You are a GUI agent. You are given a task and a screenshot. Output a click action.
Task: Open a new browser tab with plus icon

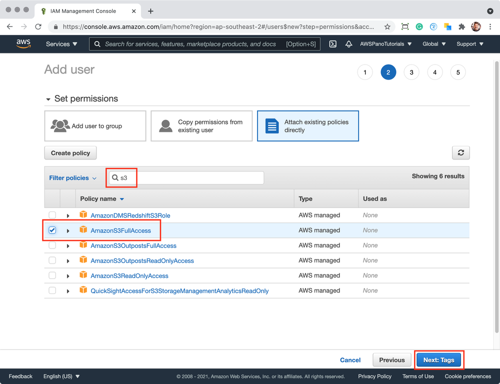150,11
